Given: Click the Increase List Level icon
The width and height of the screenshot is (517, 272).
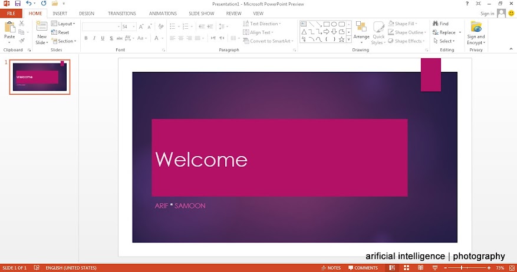Looking at the screenshot, I should 210,26.
